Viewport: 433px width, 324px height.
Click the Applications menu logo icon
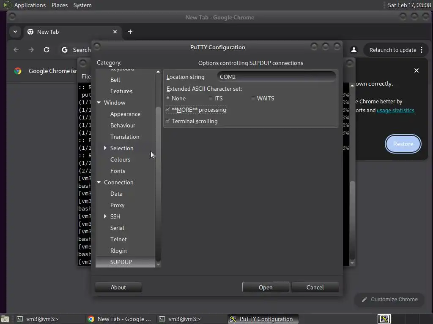tap(7, 5)
